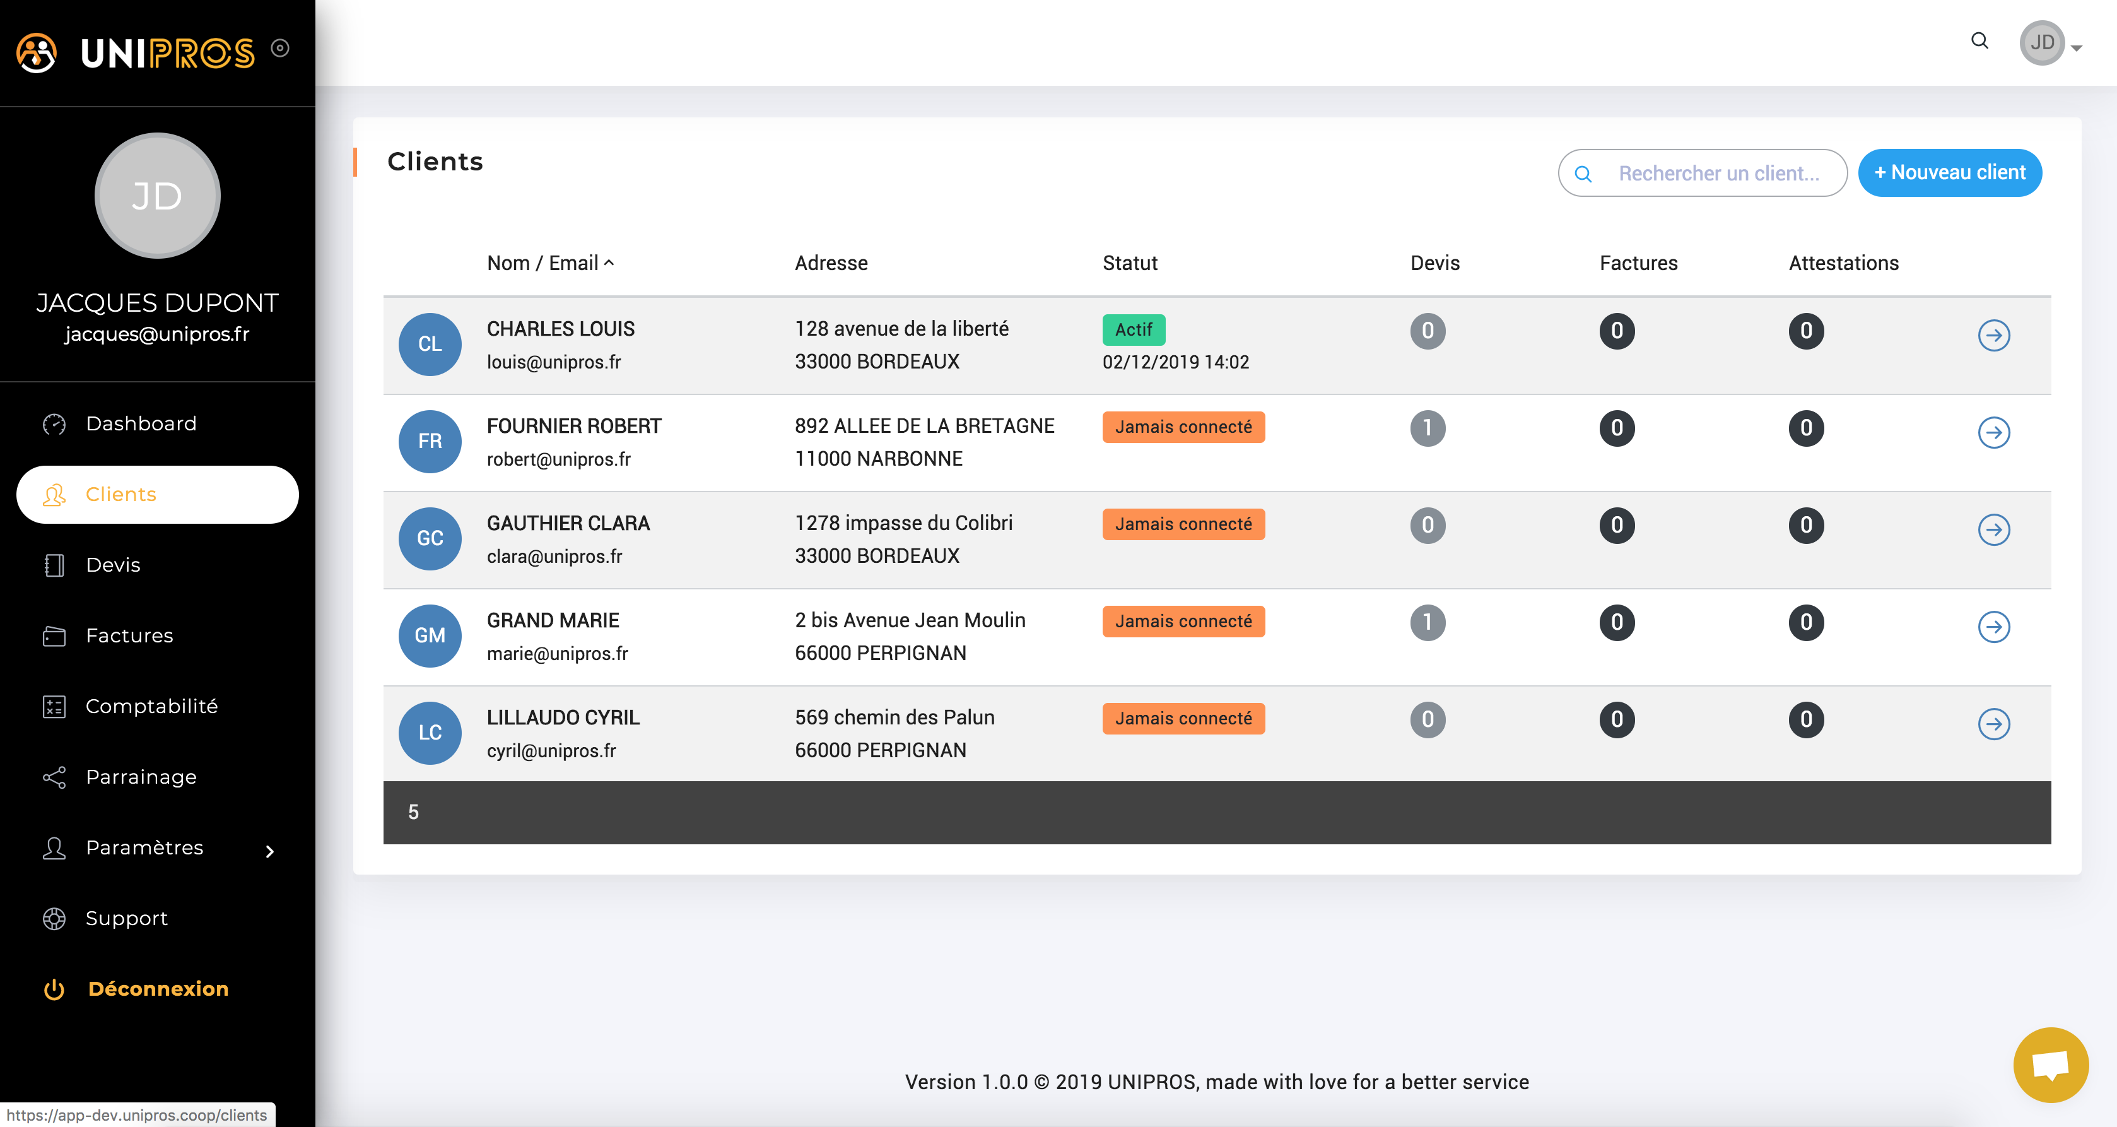Open GAUTHIER CLARA details via arrow icon

(x=1994, y=529)
